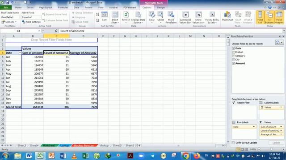Toggle the Field List button
The width and height of the screenshot is (286, 160).
[x=260, y=17]
